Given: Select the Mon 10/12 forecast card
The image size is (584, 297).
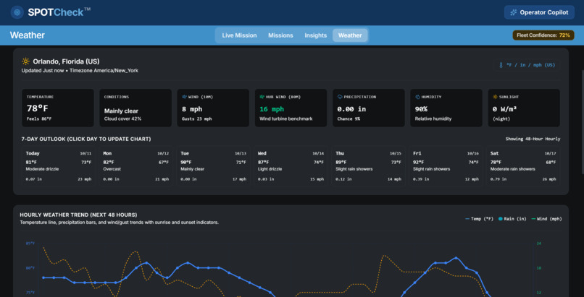Looking at the screenshot, I should click(136, 166).
